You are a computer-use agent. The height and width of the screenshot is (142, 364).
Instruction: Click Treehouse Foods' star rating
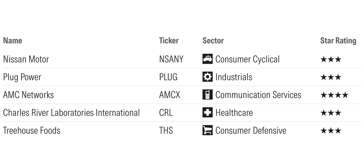(331, 131)
